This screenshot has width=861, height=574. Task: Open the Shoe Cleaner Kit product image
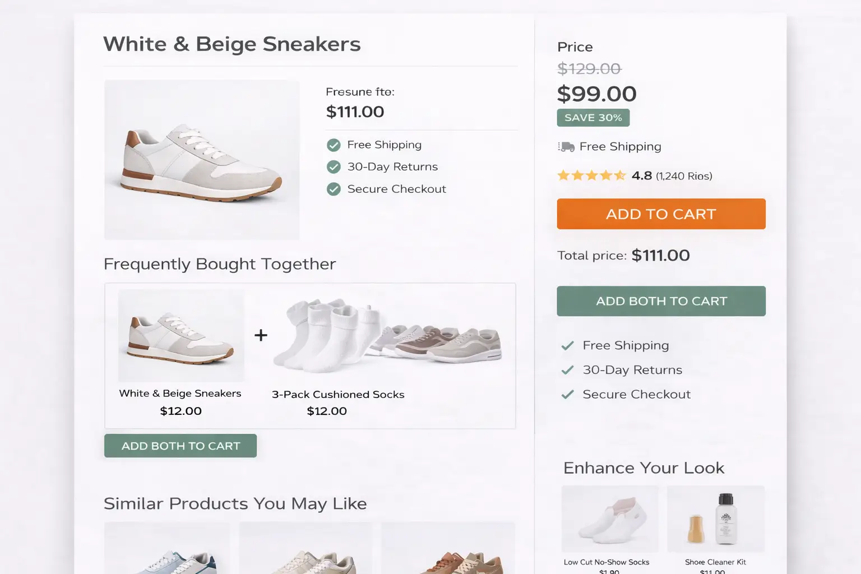tap(716, 519)
